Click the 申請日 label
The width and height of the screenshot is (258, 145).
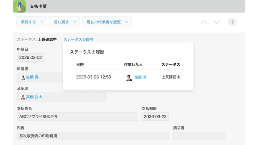(23, 50)
